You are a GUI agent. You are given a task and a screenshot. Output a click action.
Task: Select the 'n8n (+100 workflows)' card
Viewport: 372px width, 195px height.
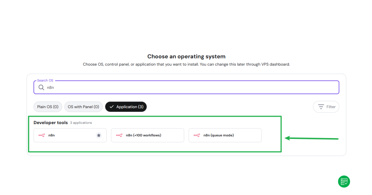[148, 135]
